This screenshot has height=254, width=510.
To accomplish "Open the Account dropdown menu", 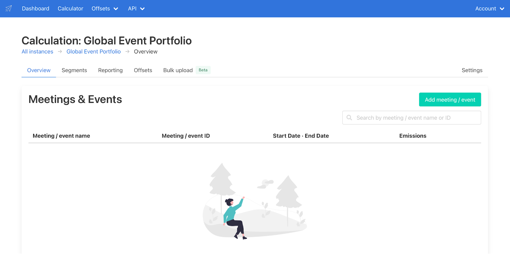I will point(489,9).
